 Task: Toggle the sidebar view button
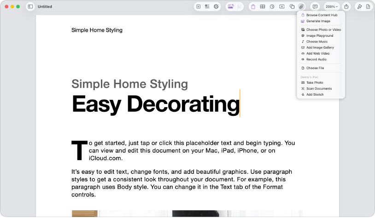(30, 7)
